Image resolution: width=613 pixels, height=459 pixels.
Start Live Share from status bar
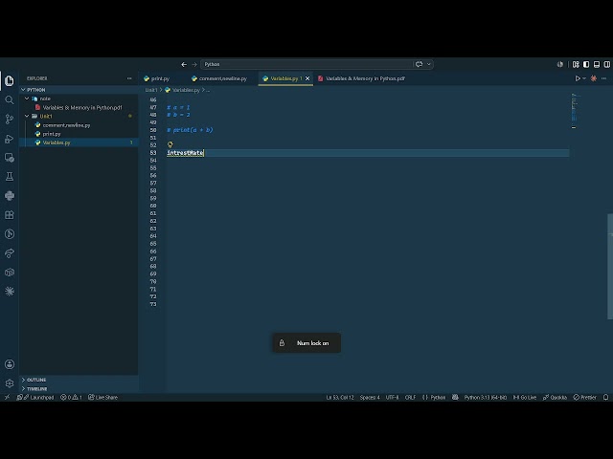pos(102,398)
